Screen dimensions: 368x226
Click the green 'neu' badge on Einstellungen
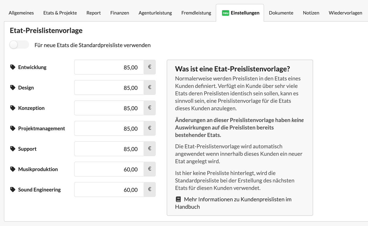[226, 13]
